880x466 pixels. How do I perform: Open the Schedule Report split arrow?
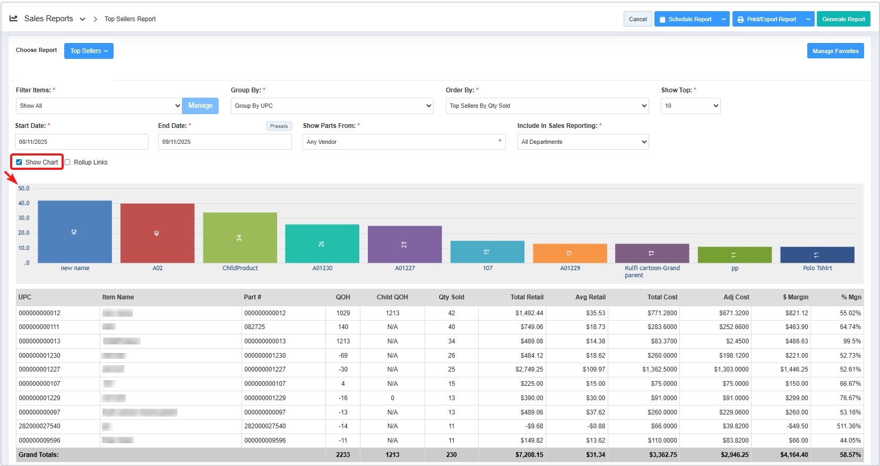pyautogui.click(x=723, y=19)
